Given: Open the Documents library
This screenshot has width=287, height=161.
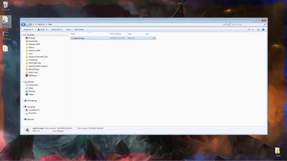Looking at the screenshot, I should [33, 85].
